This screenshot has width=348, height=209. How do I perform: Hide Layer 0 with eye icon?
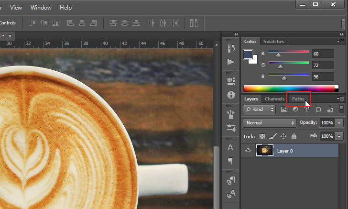coord(248,150)
